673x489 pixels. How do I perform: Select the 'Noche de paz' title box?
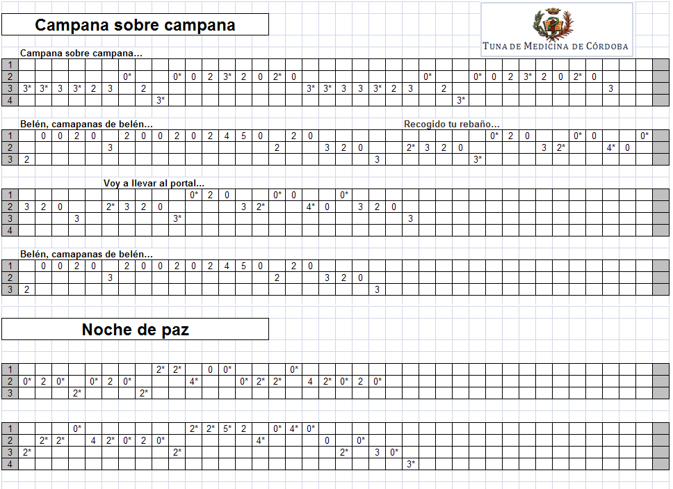point(135,329)
